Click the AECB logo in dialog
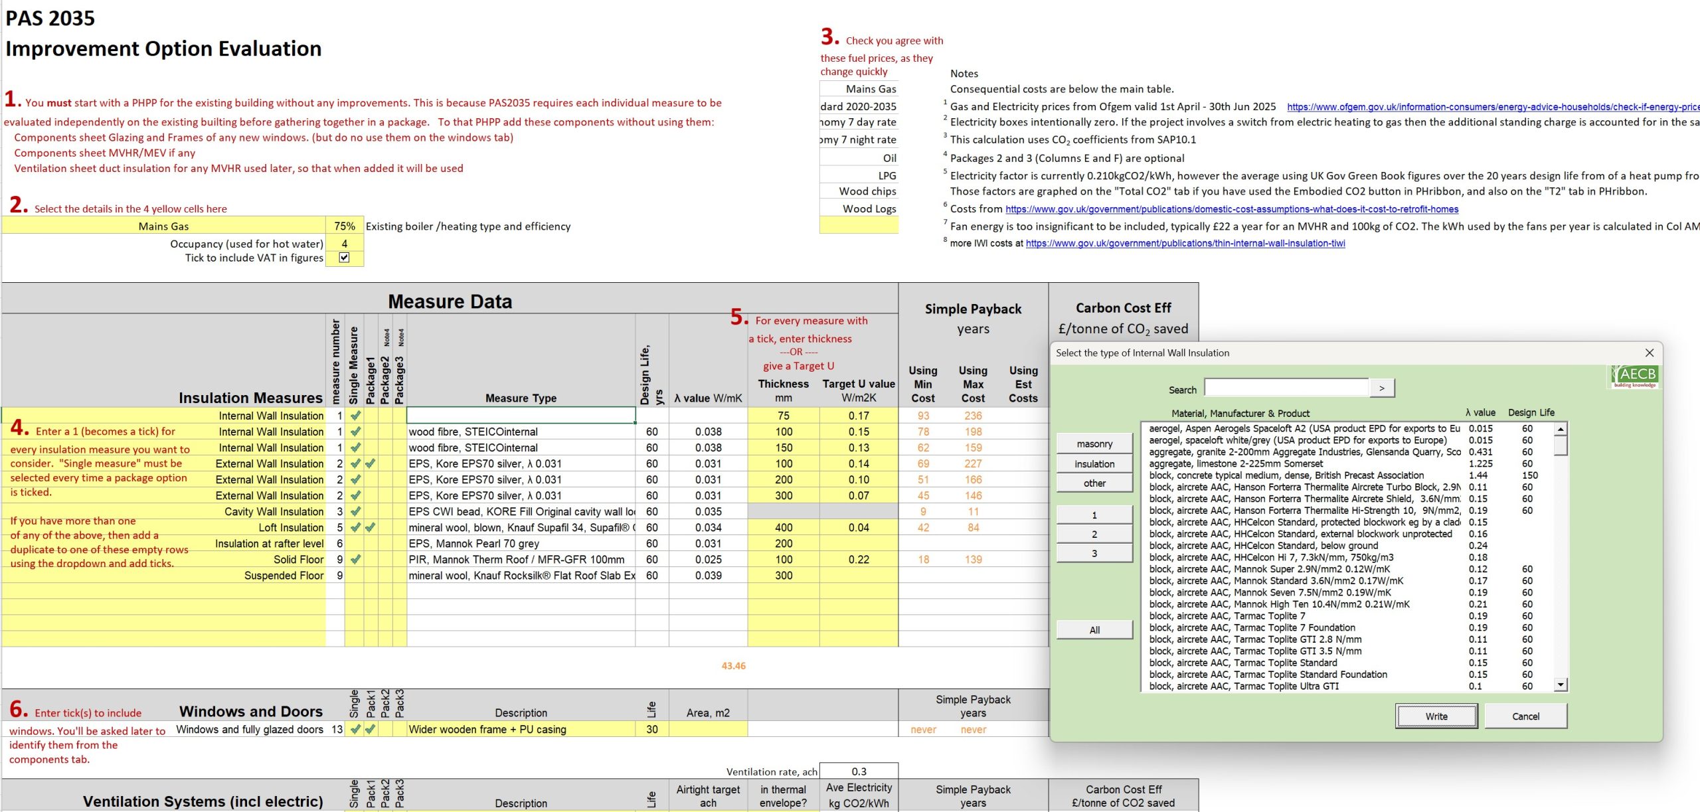The width and height of the screenshot is (1700, 812). point(1634,375)
